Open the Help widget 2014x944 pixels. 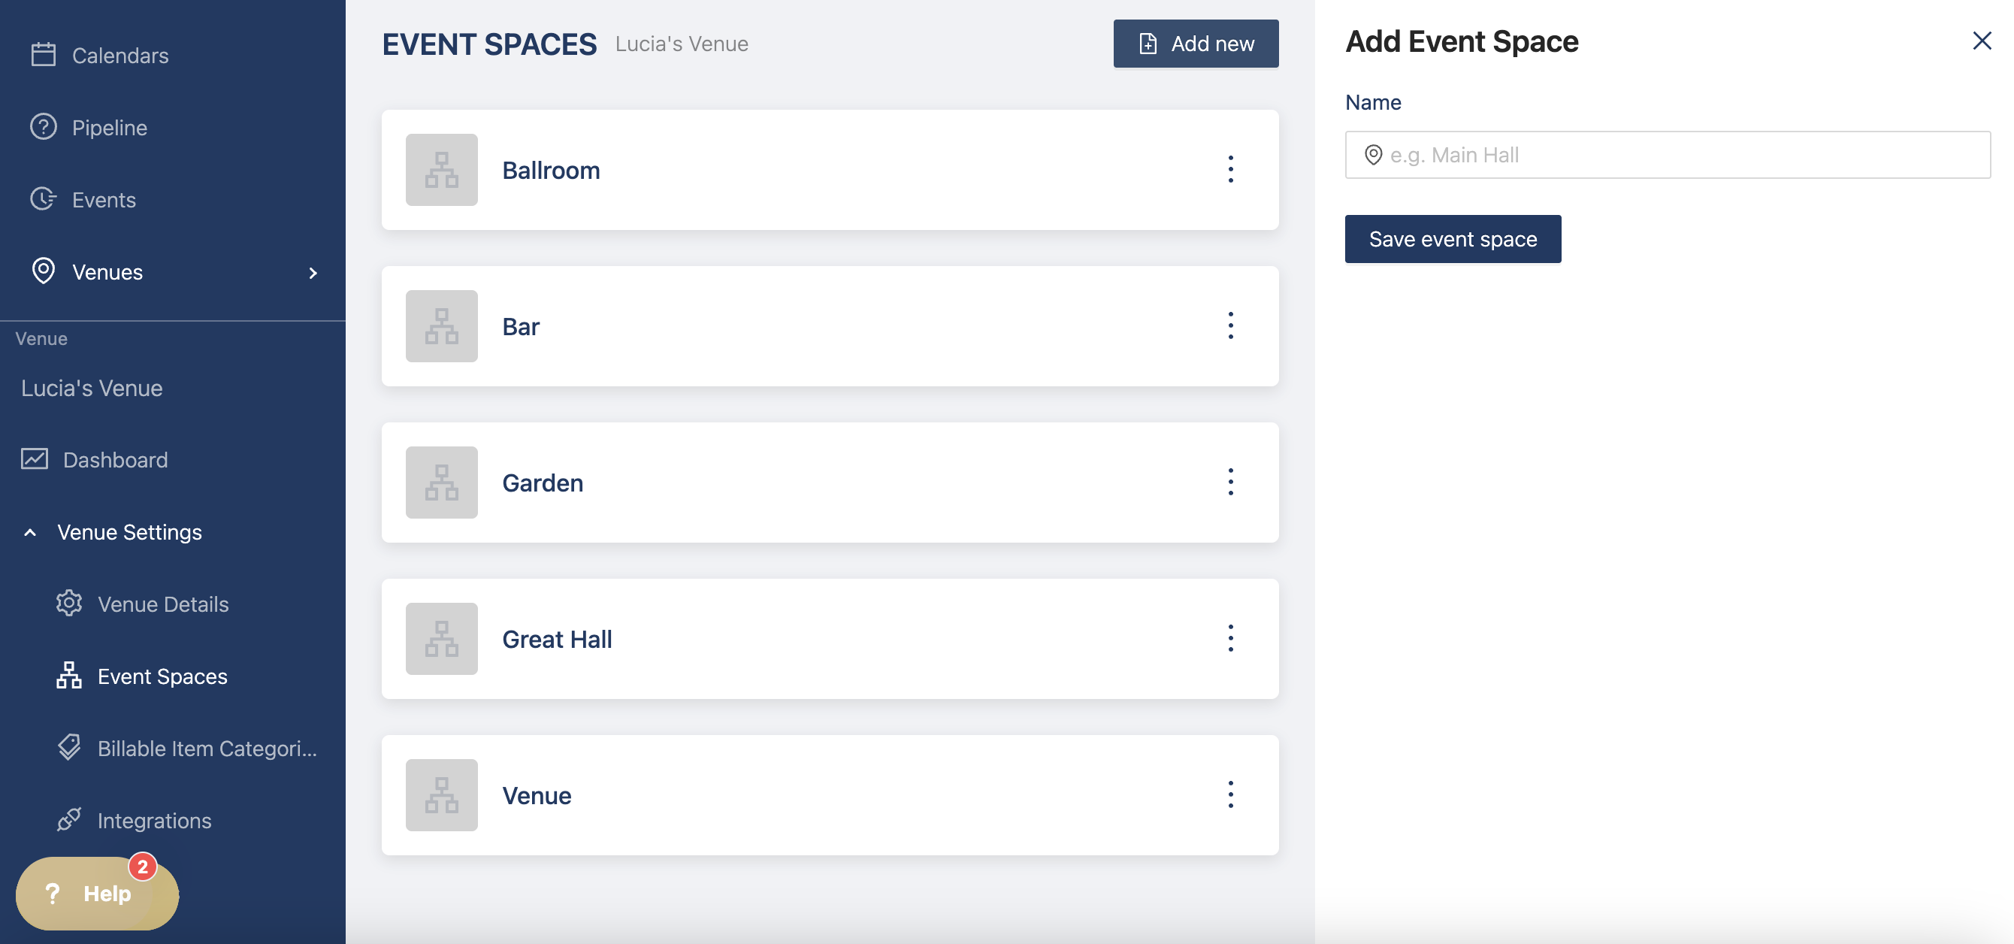click(97, 893)
